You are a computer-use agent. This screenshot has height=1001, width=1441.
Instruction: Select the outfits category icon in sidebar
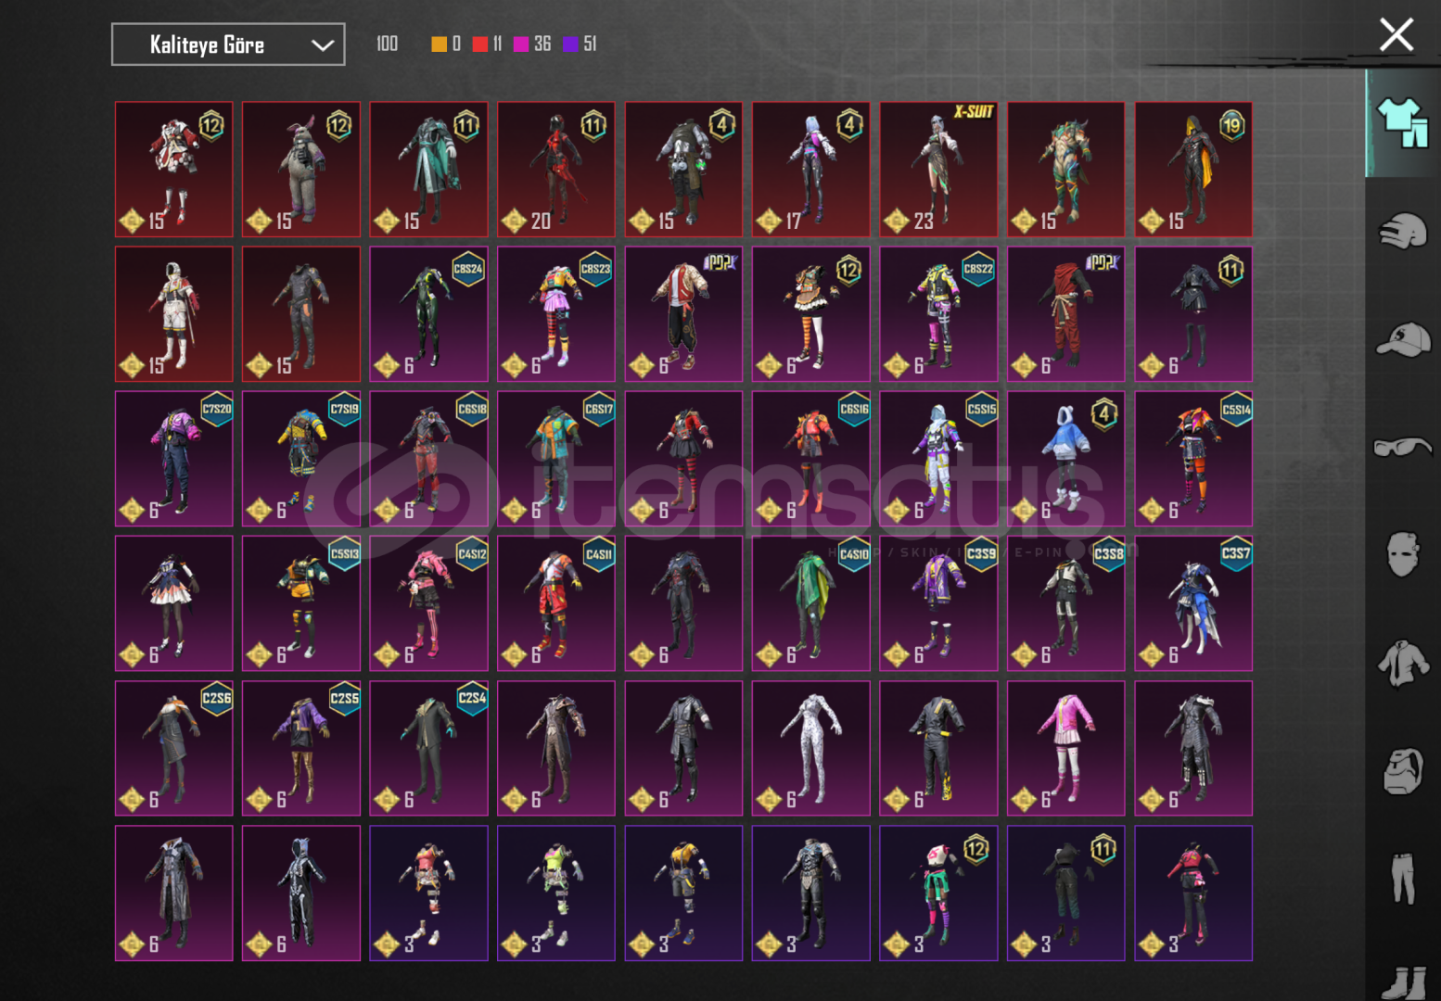point(1403,123)
